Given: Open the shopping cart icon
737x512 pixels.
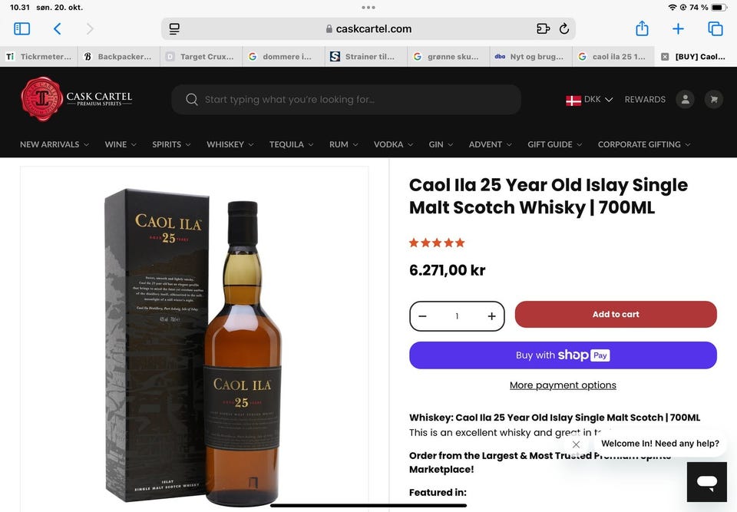Looking at the screenshot, I should [714, 100].
